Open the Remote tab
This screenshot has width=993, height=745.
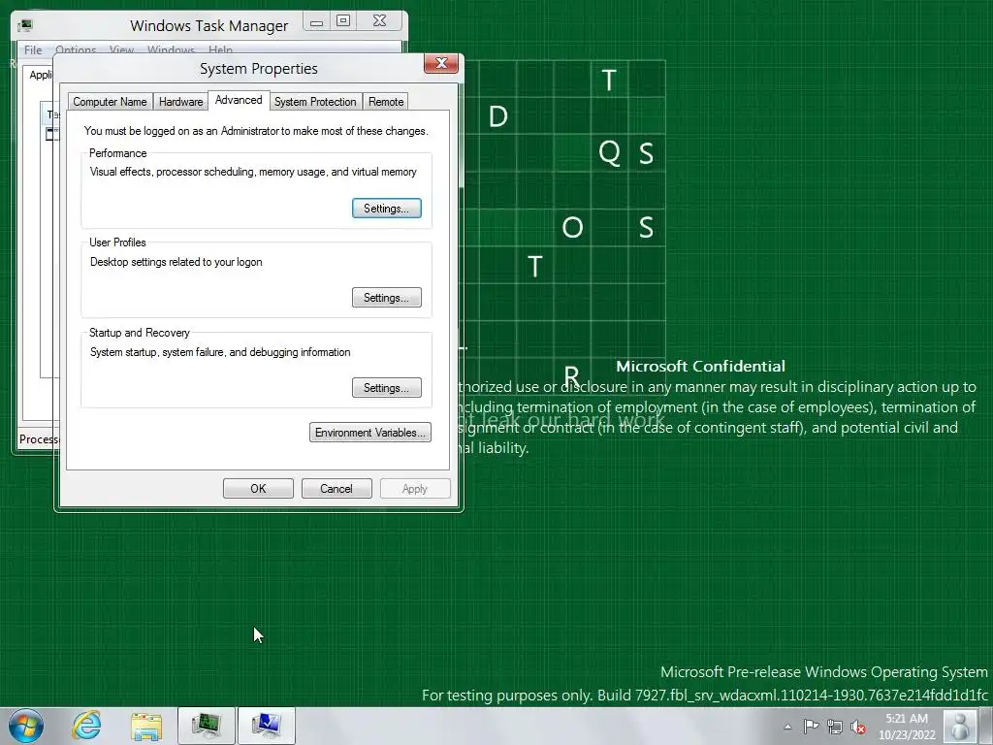386,101
